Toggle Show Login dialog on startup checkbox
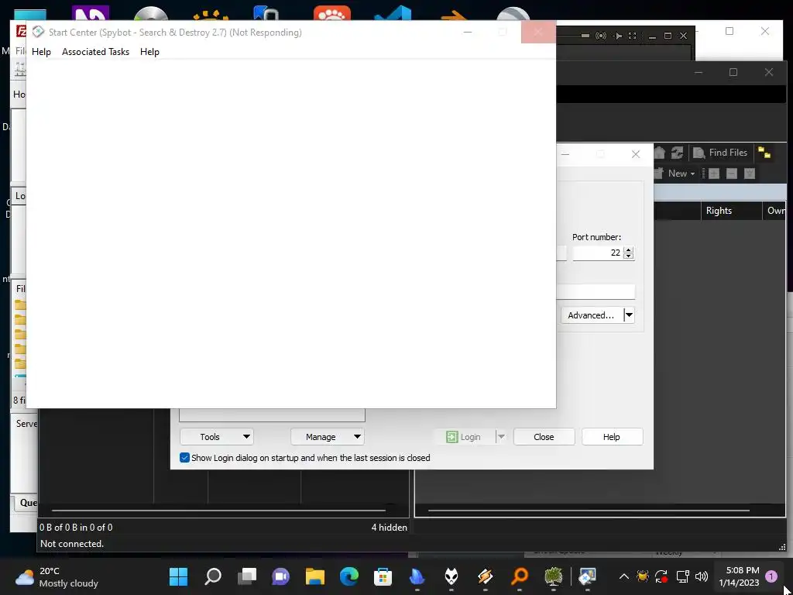 pos(184,458)
